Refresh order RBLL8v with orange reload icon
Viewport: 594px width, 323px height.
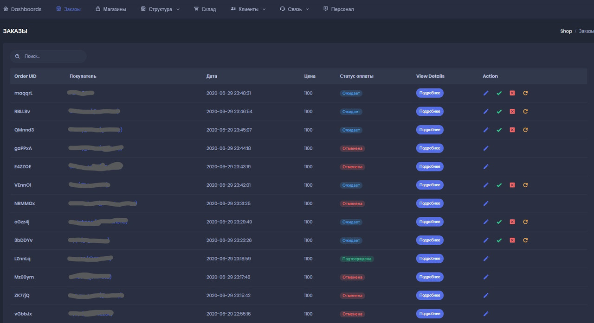click(525, 111)
